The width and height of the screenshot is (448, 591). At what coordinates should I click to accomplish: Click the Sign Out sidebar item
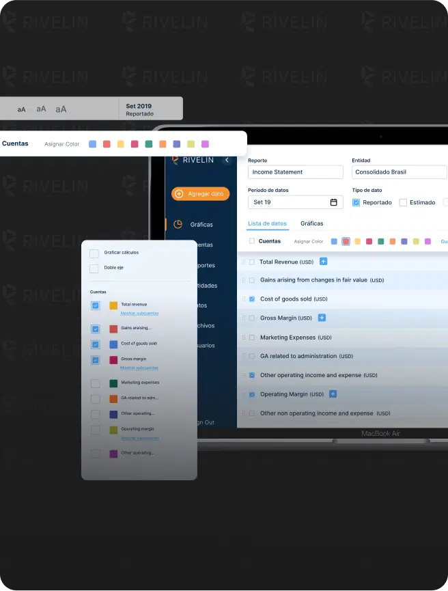click(x=206, y=422)
